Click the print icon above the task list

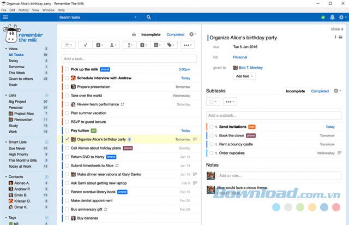(134, 34)
